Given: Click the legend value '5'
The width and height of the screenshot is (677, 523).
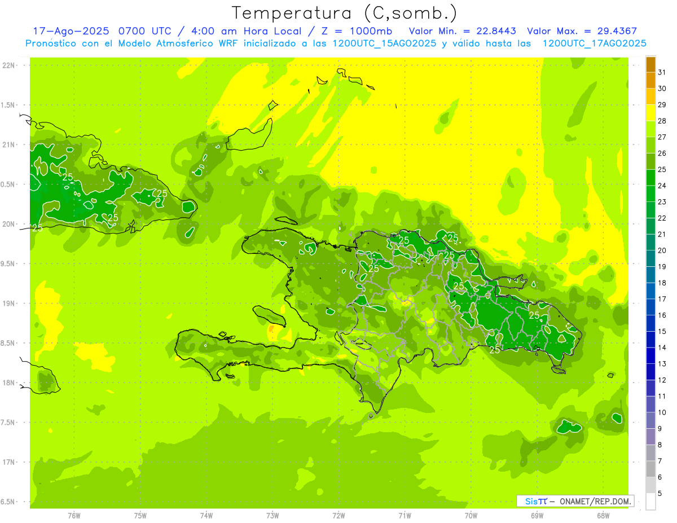Looking at the screenshot, I should pos(660,494).
